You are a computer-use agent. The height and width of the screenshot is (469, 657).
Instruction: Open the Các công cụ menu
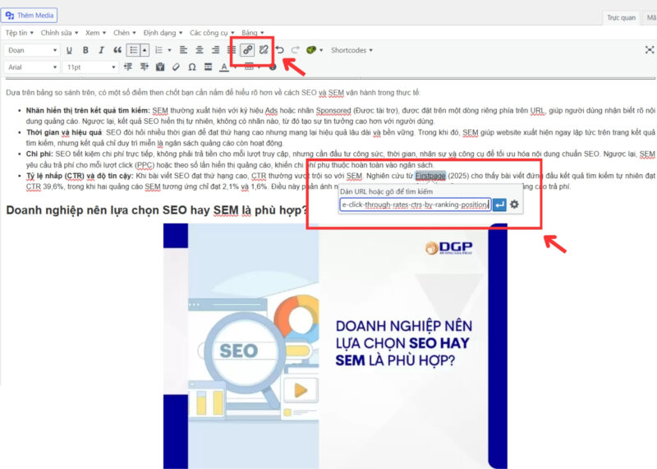coord(212,33)
